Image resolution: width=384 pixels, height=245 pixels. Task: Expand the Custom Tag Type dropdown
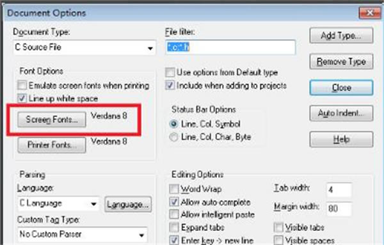[83, 235]
